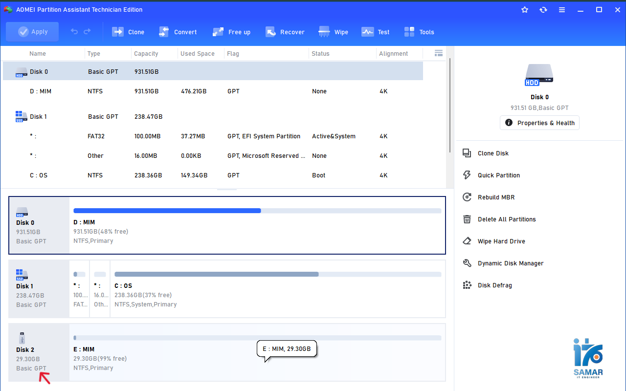626x391 pixels.
Task: Open the Convert toolbar menu
Action: (178, 32)
